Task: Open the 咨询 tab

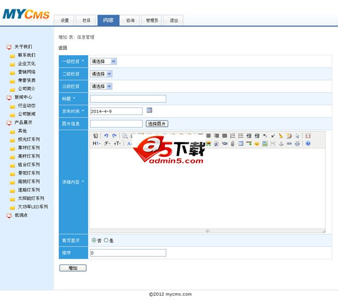Action: tap(130, 20)
